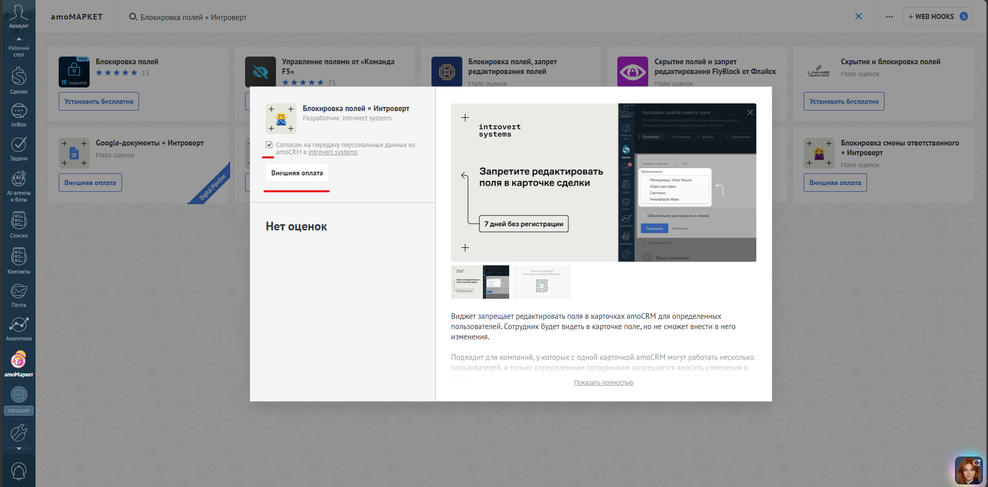Screen dimensions: 988x487
Task: Click the large widget preview image
Action: (x=603, y=183)
